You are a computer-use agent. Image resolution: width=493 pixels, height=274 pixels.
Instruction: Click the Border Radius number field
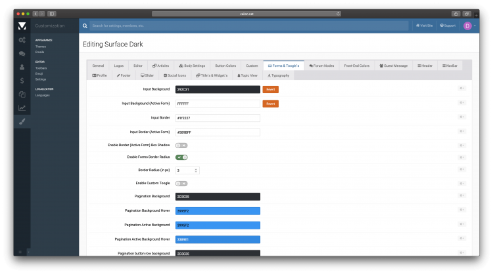[186, 170]
